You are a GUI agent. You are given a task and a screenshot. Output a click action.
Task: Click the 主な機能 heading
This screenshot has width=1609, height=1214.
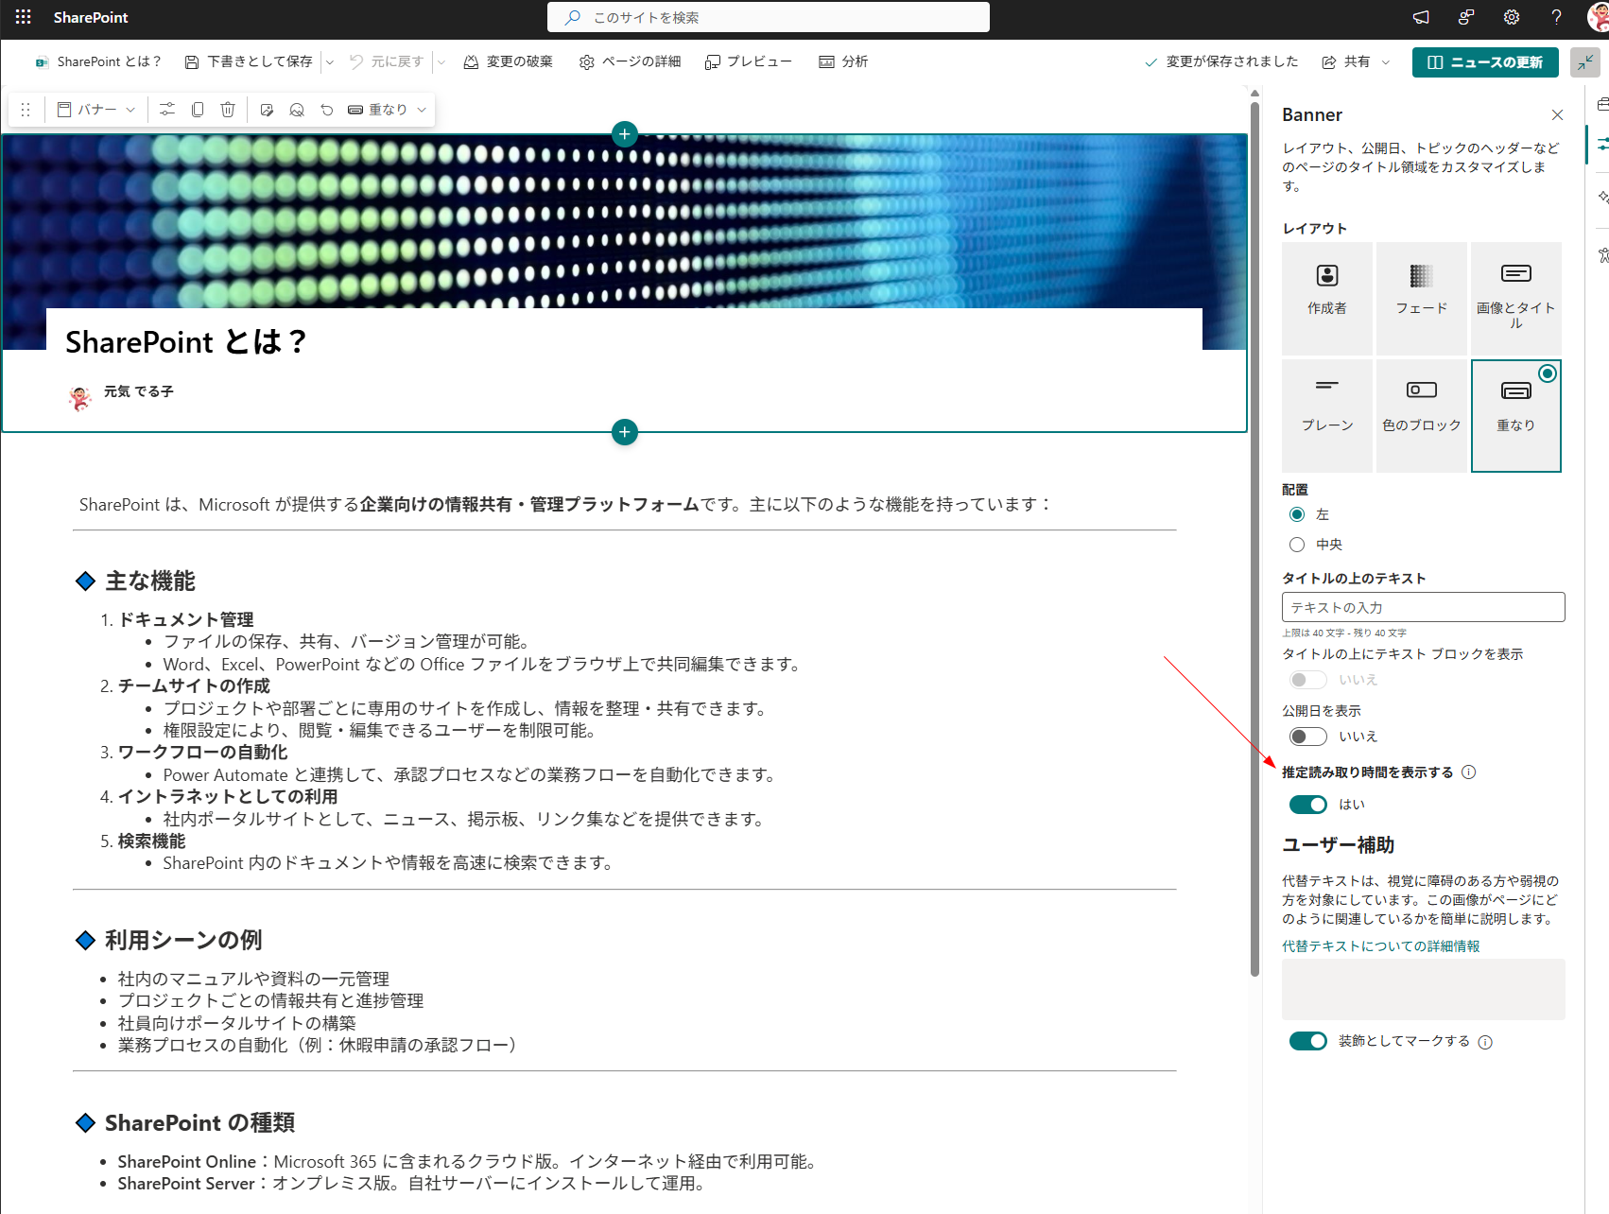click(x=150, y=581)
